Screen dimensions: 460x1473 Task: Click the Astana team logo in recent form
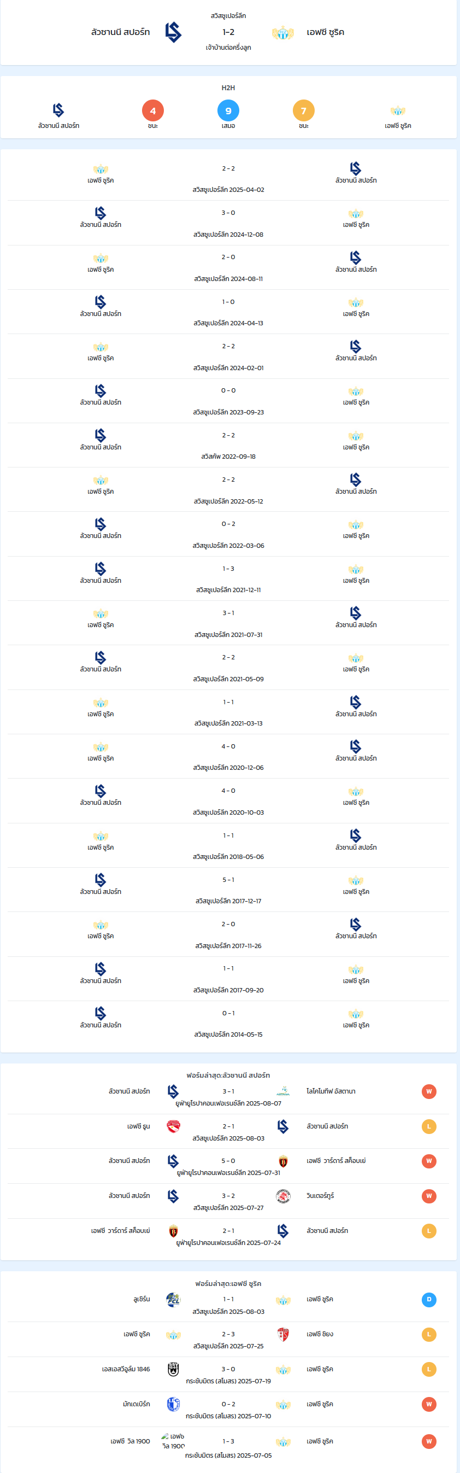tap(283, 1091)
